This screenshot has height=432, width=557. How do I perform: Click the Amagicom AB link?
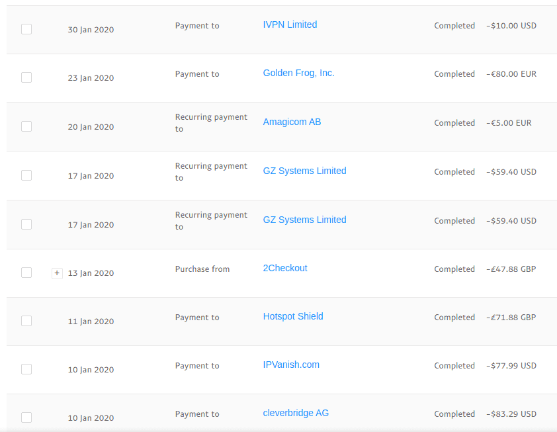coord(292,122)
